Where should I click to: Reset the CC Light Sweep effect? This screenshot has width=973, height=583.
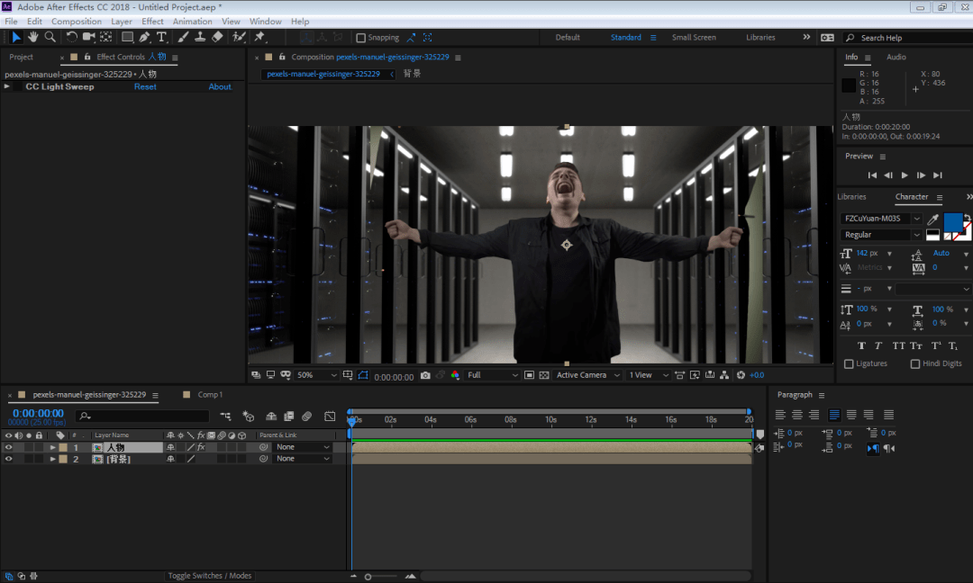[145, 87]
